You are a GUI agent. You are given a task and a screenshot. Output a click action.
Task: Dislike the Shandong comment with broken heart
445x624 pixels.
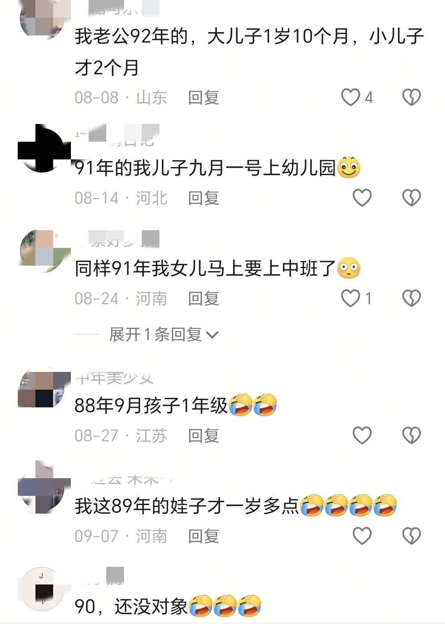[411, 98]
